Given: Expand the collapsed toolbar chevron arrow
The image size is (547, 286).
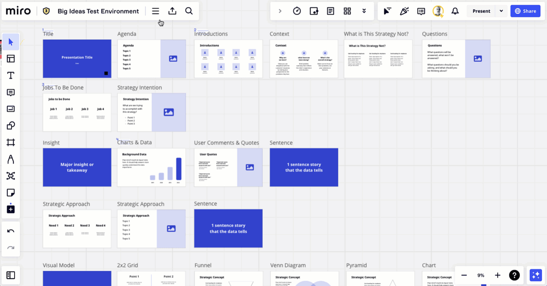Looking at the screenshot, I should (x=280, y=11).
